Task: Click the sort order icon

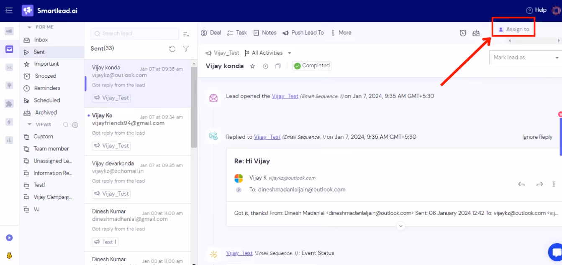Action: click(x=186, y=34)
